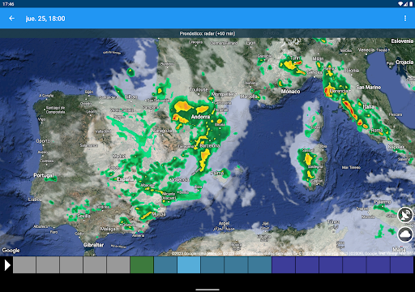Screen dimensions: 415x292
Task: Tap the Oporto city label
Action: pos(43,141)
